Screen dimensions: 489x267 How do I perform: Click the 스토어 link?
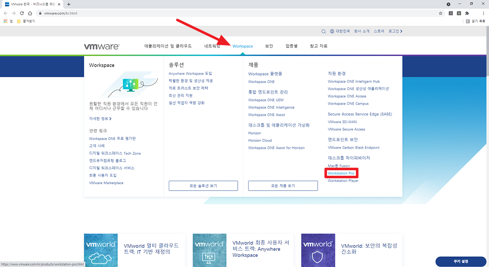coord(379,31)
